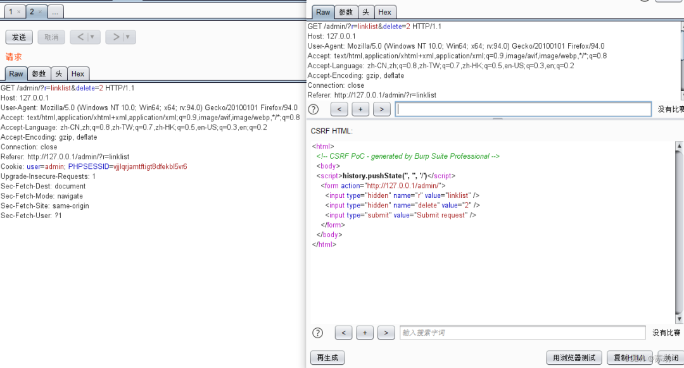Screen dimensions: 684x368
Task: Focus the 输入搜索字词 search field
Action: (x=522, y=333)
